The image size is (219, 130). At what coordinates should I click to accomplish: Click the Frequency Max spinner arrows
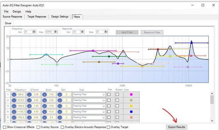point(56,32)
